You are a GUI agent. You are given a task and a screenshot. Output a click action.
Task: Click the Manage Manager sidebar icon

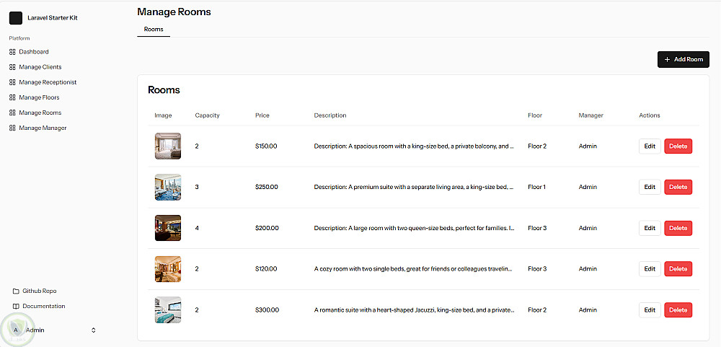[12, 128]
